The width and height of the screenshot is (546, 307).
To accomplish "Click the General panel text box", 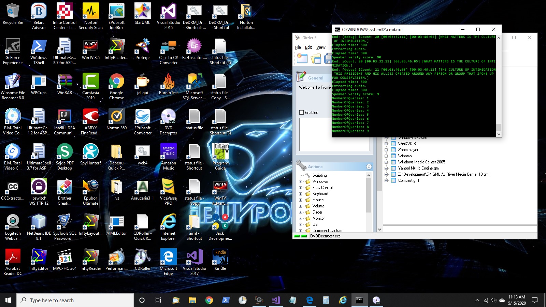I will point(334,134).
